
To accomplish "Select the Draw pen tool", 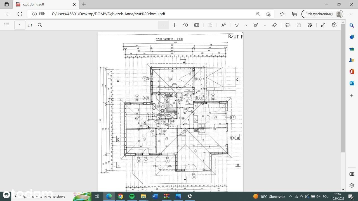I will 237,25.
